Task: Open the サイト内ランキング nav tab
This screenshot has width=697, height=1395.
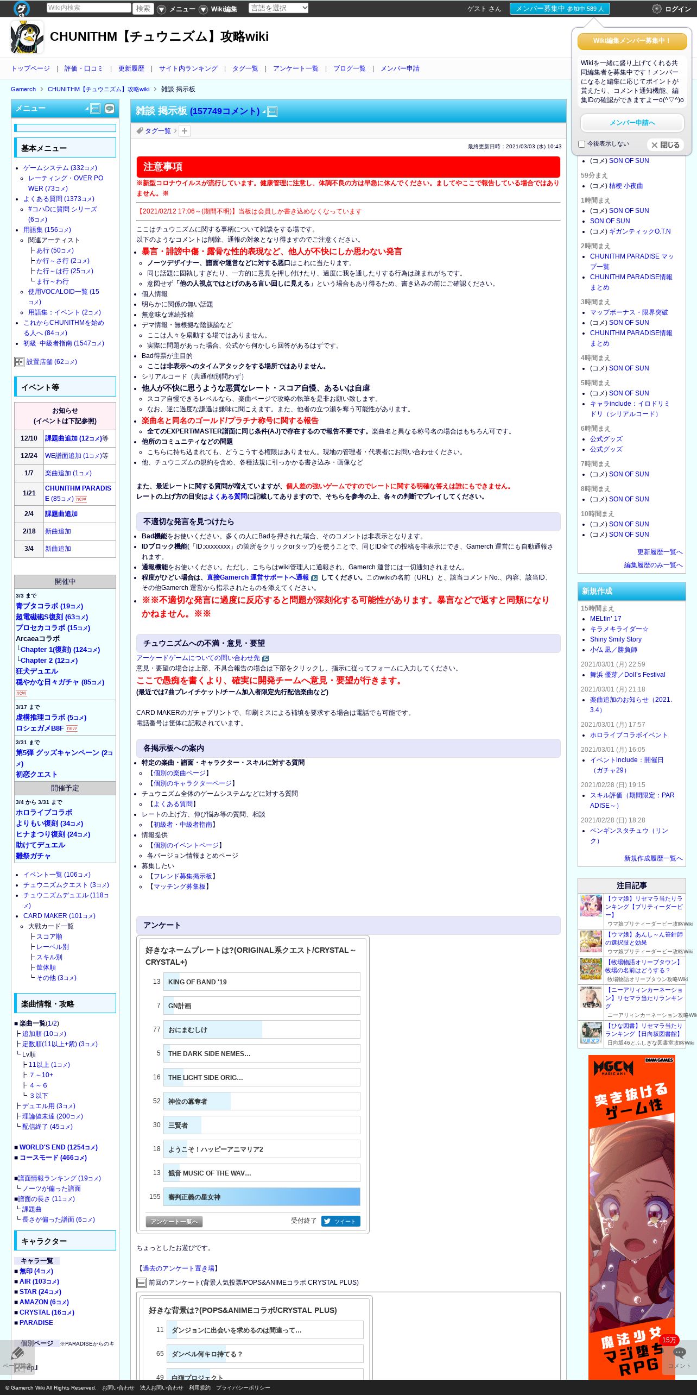Action: click(188, 68)
